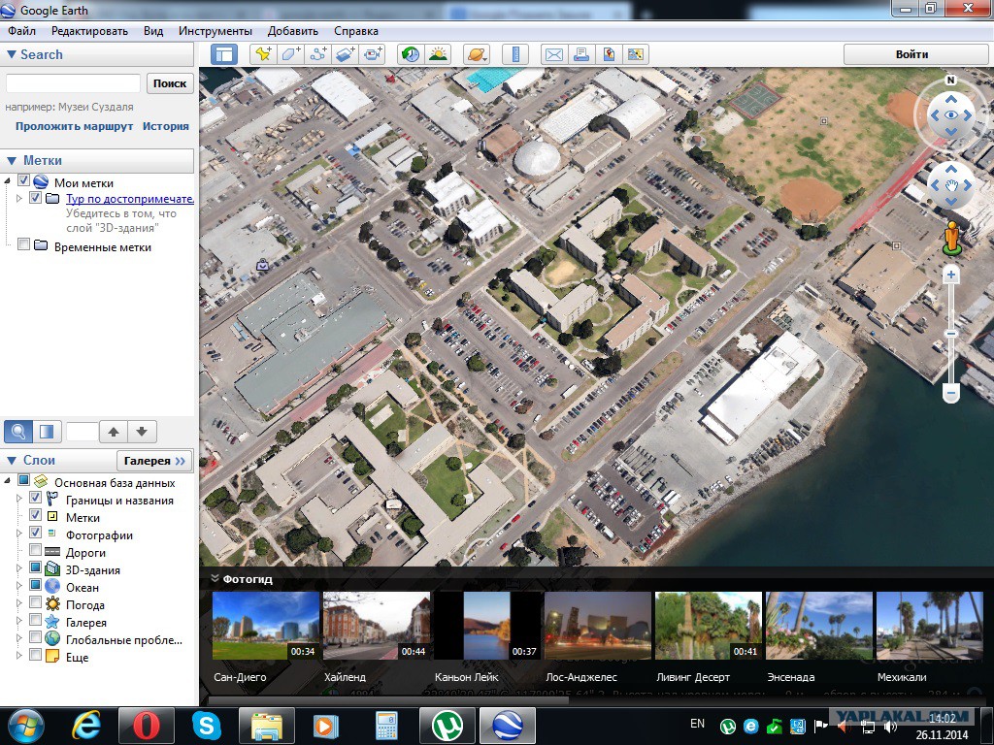994x745 pixels.
Task: Uncheck the Фотографии layer checkbox
Action: 36,533
